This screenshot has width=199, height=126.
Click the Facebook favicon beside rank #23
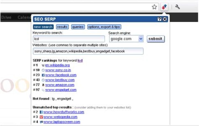click(x=43, y=75)
